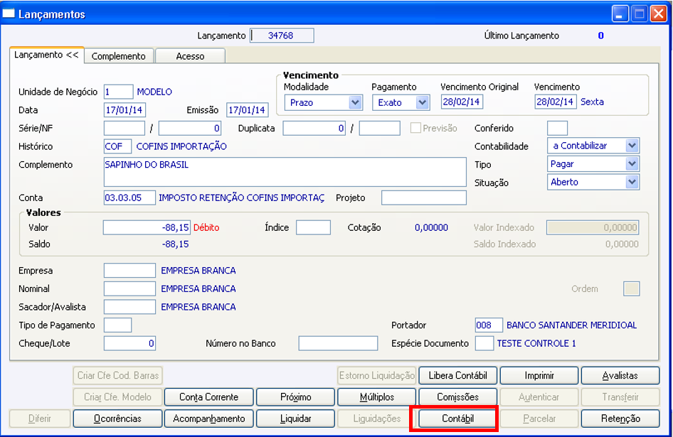Click the Contábil button
This screenshot has height=437, width=673.
[x=458, y=419]
